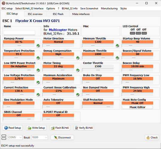Click in the ESC Name input field
The image size is (161, 149).
(x=19, y=33)
